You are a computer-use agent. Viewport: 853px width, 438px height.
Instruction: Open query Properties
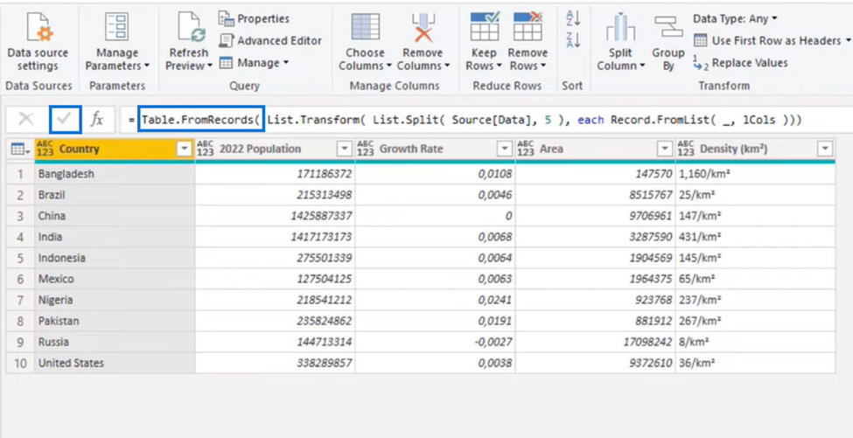coord(254,18)
